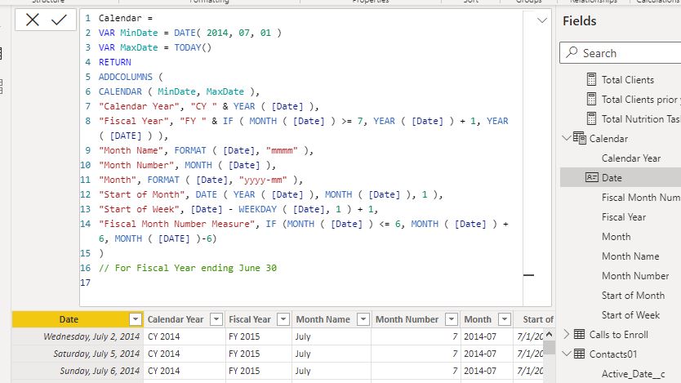The height and width of the screenshot is (383, 681).
Task: Click the Calls to Enroll table icon
Action: click(580, 334)
